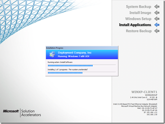Click 'Running action: Install Software' text
The image size is (165, 124).
click(60, 62)
